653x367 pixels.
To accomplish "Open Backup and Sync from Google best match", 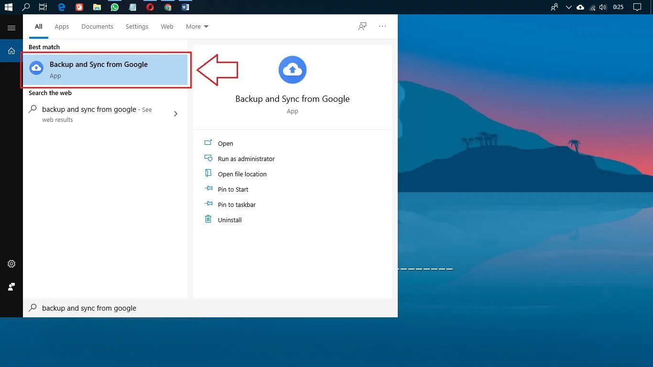I will pyautogui.click(x=105, y=70).
